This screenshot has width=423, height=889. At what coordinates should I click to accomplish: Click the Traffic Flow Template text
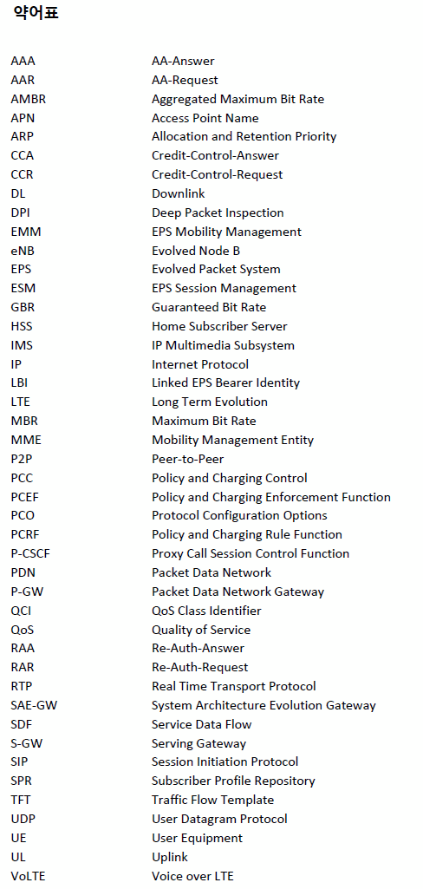(x=212, y=800)
